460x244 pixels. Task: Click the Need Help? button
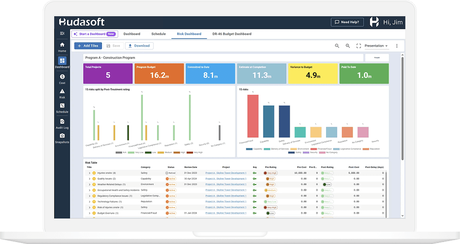click(x=347, y=22)
